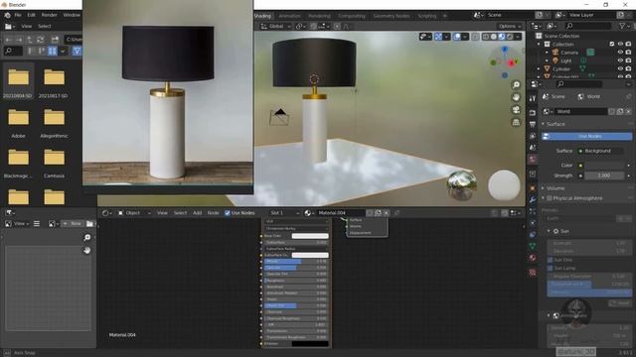
Task: Open the Edit menu
Action: [x=31, y=15]
